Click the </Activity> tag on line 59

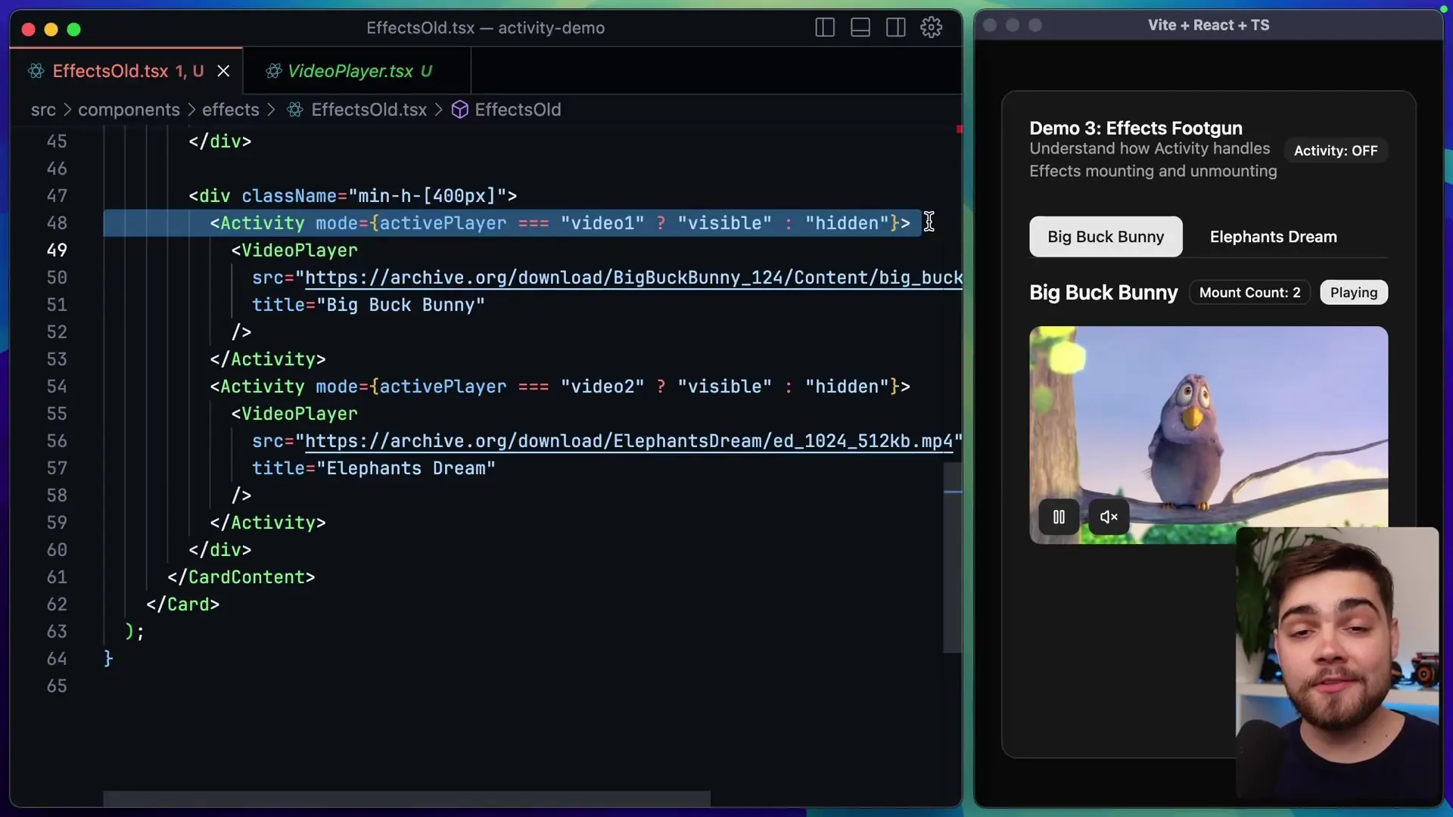pos(268,523)
